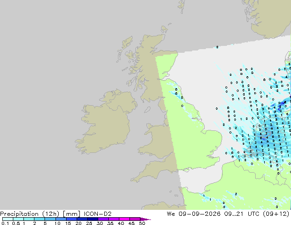Image resolution: width=291 pixels, height=225 pixels.
Task: Select the magenta 40–45 mm legend swatch
Action: pos(124,219)
